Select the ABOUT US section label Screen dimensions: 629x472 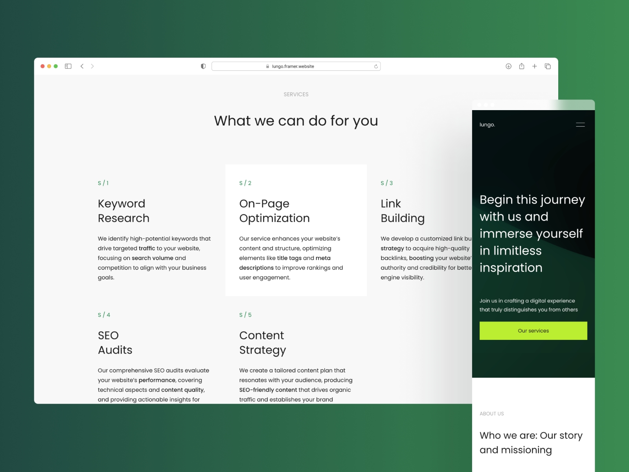point(491,413)
